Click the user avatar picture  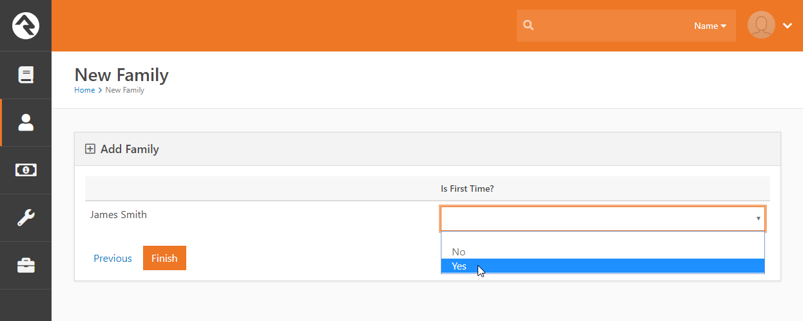[x=761, y=25]
